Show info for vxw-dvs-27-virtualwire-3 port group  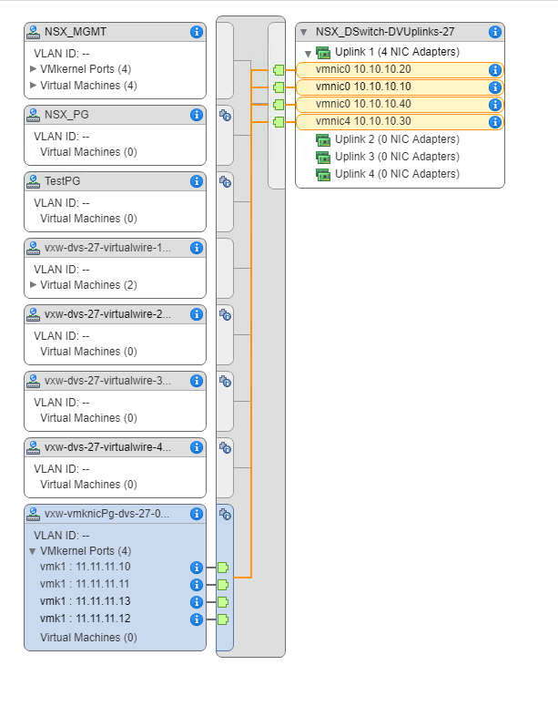click(197, 381)
